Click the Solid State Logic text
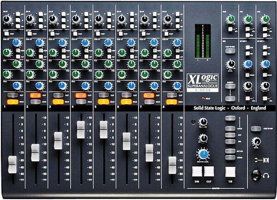277x200 pixels. click(209, 108)
